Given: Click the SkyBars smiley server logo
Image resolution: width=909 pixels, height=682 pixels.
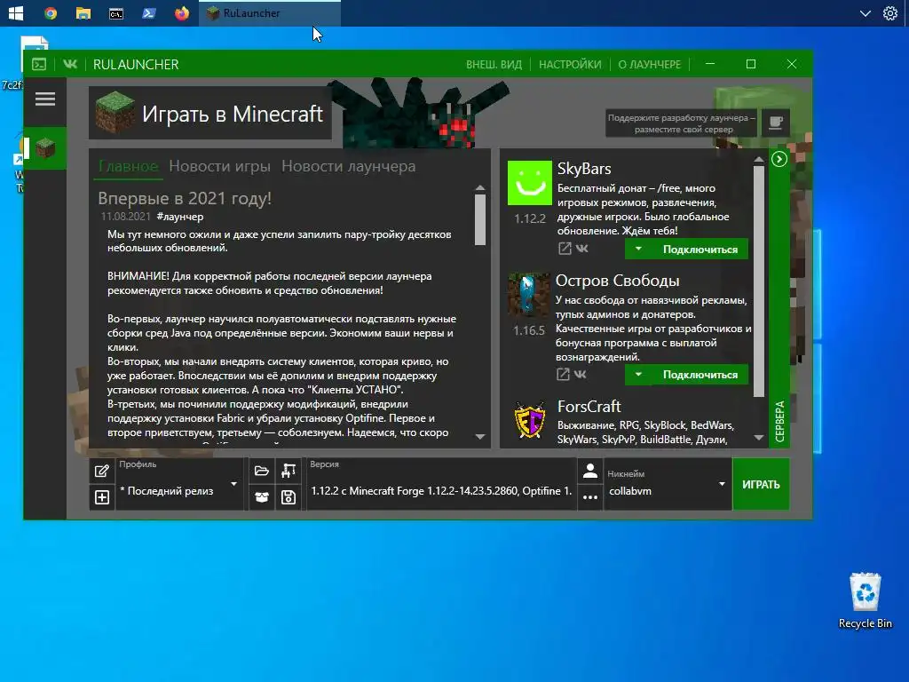Looking at the screenshot, I should [x=530, y=183].
